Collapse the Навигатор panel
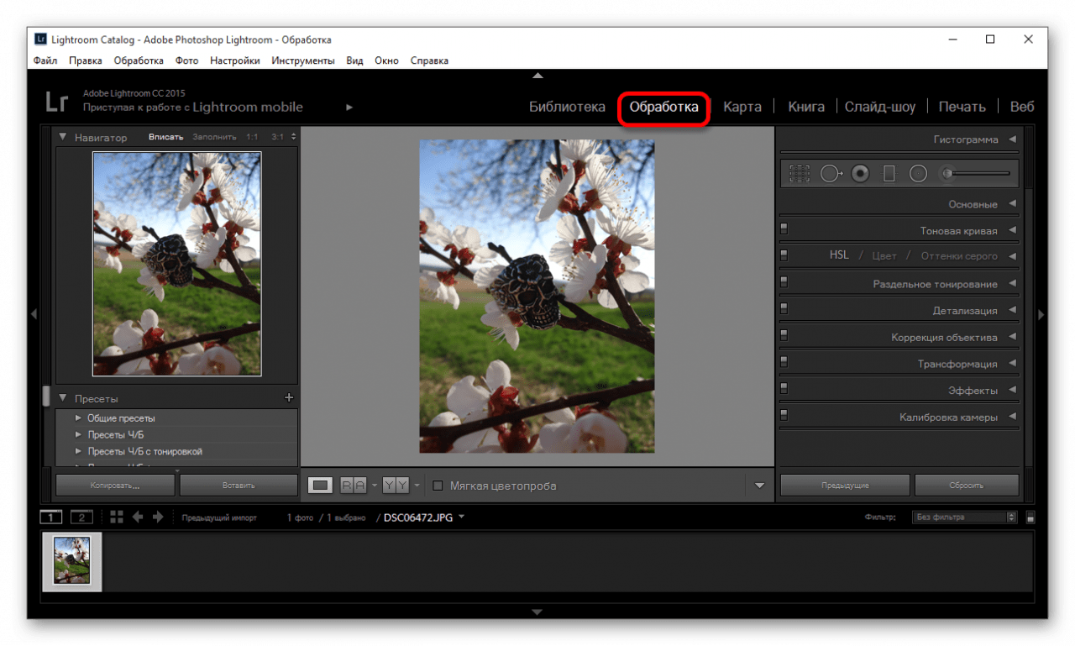1075x646 pixels. click(x=63, y=136)
